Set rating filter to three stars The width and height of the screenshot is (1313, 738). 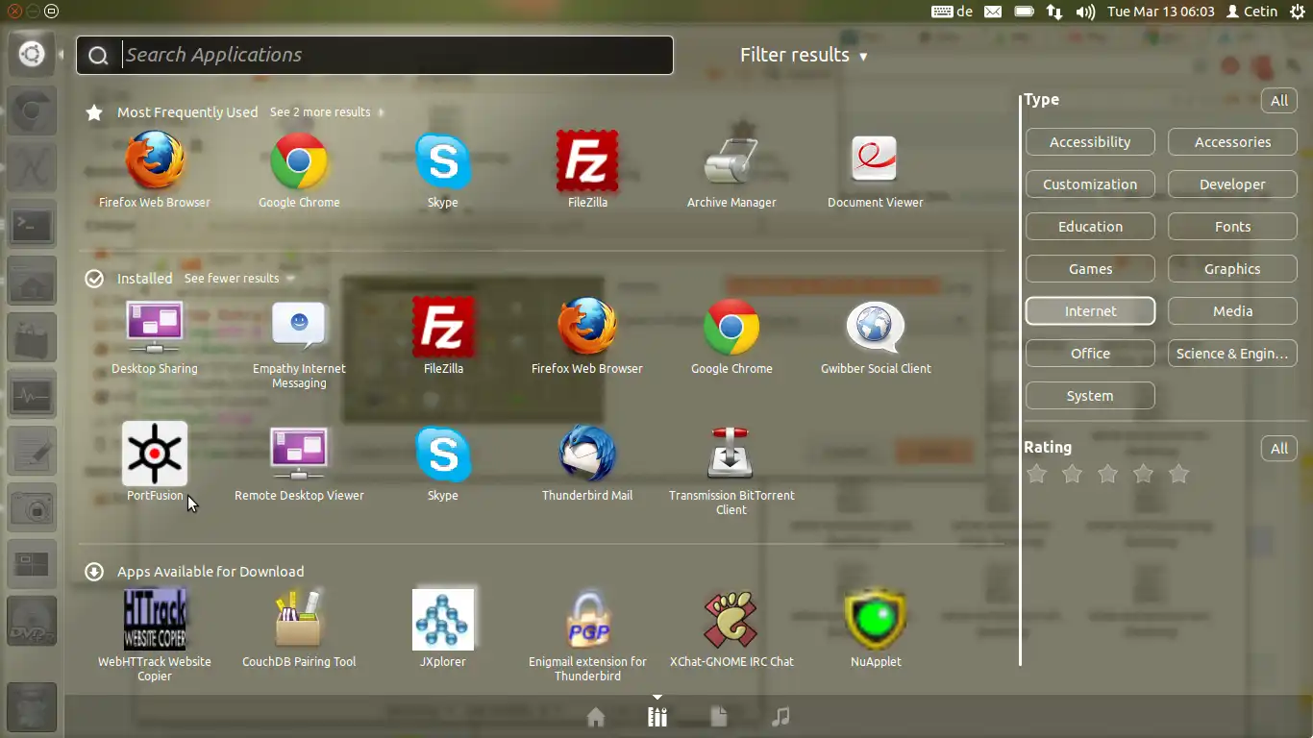point(1107,474)
